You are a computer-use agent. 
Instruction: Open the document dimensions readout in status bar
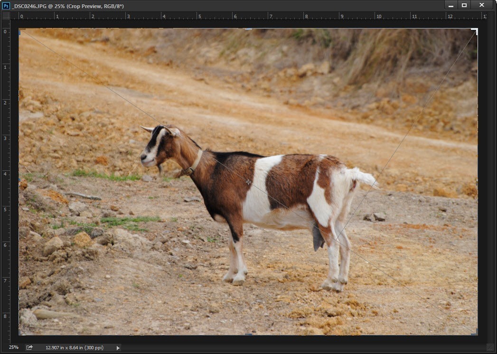click(x=75, y=348)
